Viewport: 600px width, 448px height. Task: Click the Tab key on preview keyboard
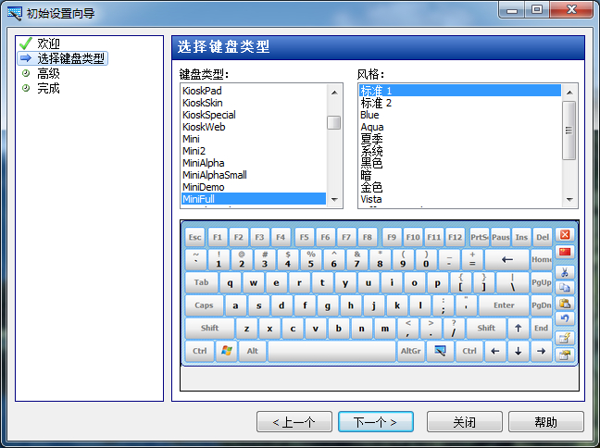(201, 282)
